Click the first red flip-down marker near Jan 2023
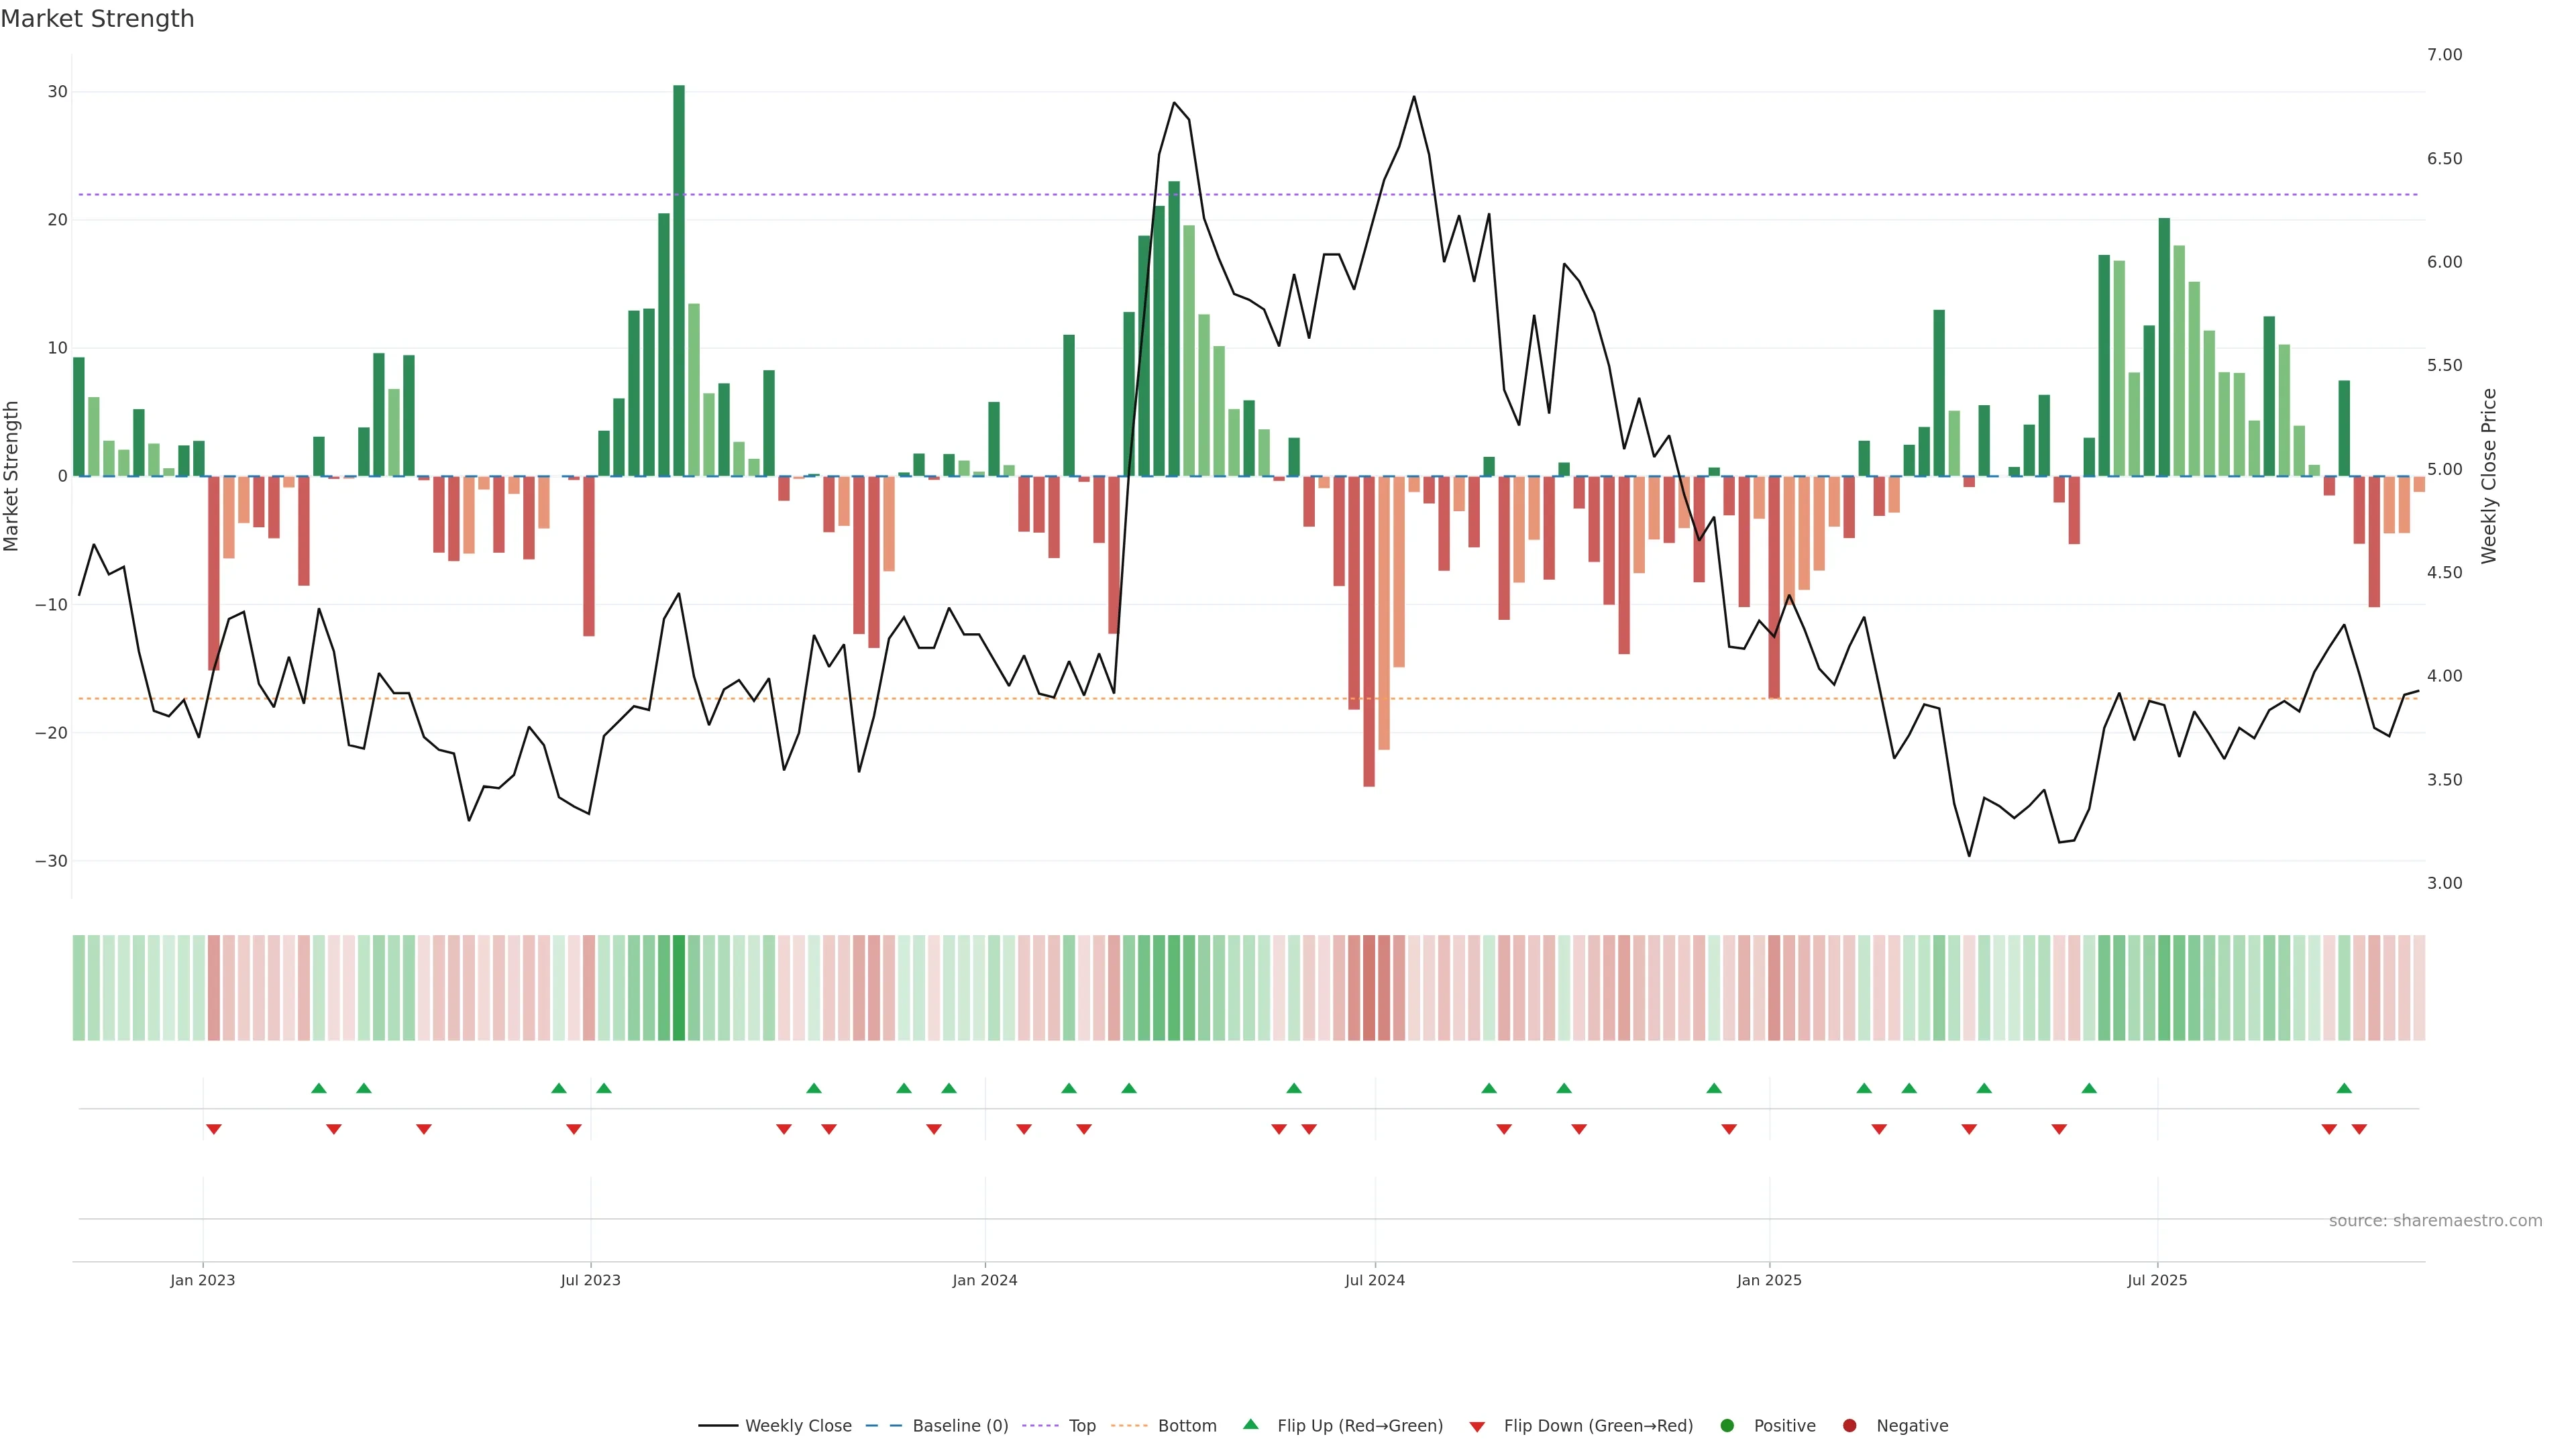 coord(213,1129)
